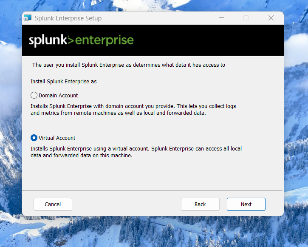Go to previous step with Back
308x247 pixels.
[x=200, y=204]
